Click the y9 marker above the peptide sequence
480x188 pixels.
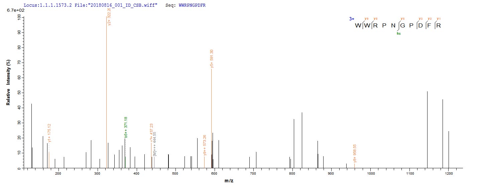[x=367, y=19]
